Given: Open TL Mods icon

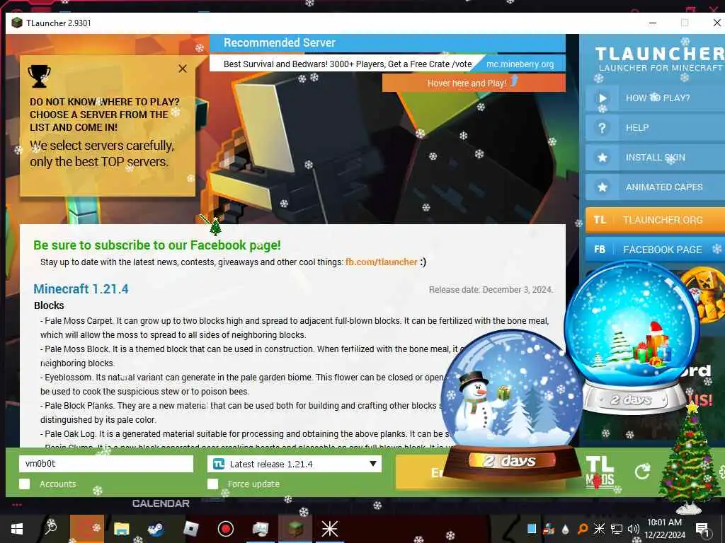Looking at the screenshot, I should click(600, 472).
